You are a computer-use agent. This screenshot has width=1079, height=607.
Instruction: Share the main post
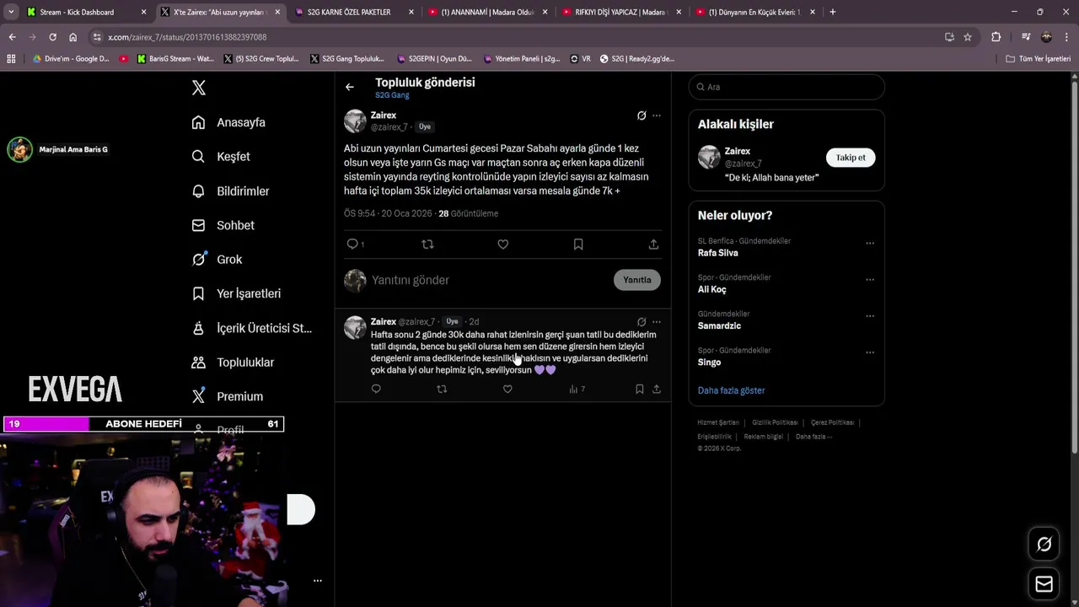[653, 244]
